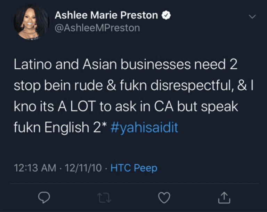The image size is (267, 212).
Task: Open the share options icon
Action: (x=224, y=198)
